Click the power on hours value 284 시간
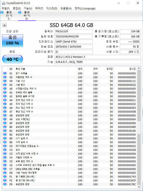143x191 pixels. [x=131, y=52]
